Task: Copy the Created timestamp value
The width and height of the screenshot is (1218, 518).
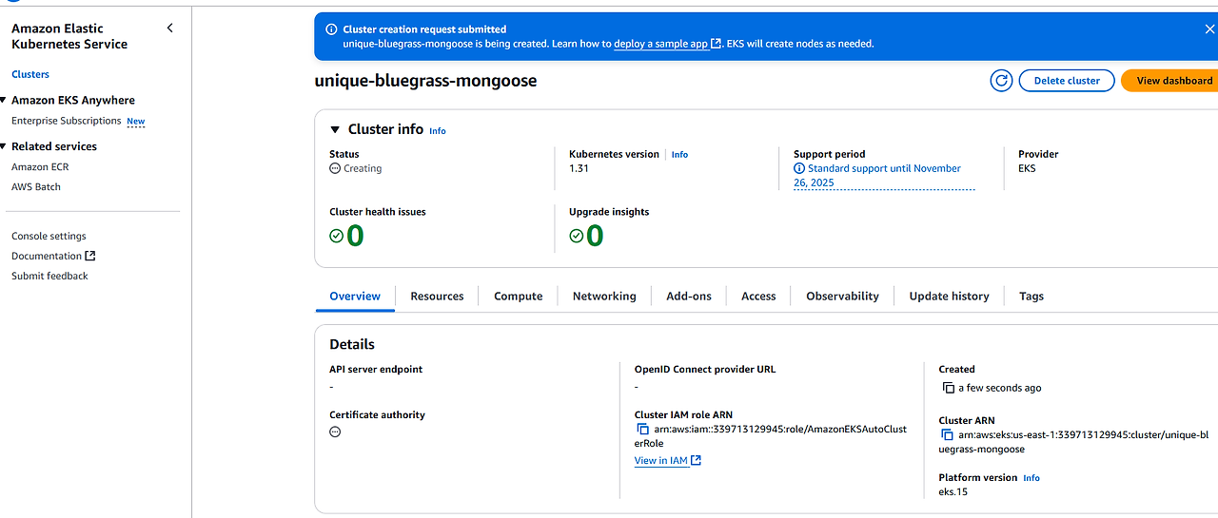Action: click(x=948, y=388)
